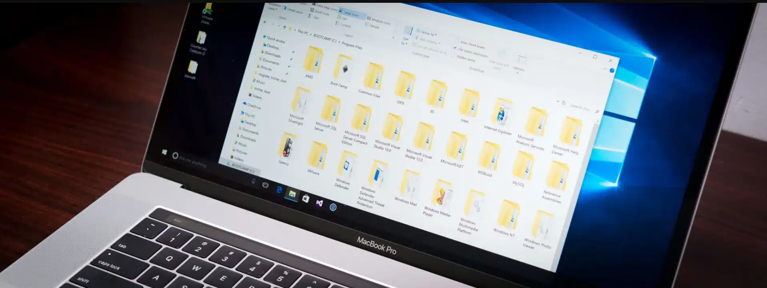Uncheck File name extensions
The height and width of the screenshot is (288, 767).
coord(455,48)
